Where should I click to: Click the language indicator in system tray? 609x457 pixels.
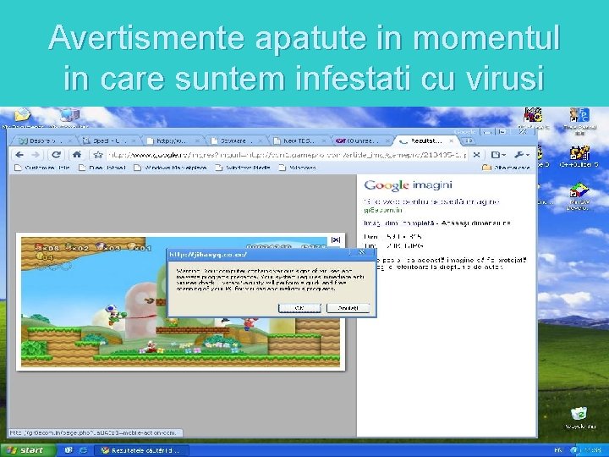click(x=558, y=450)
